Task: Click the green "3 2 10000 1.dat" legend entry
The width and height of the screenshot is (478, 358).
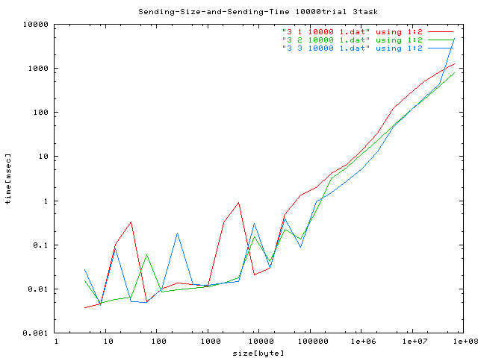Action: (353, 40)
